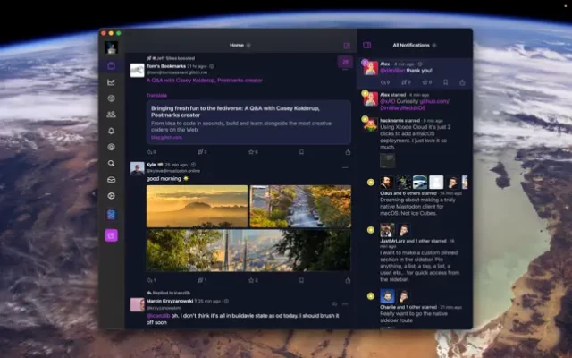Expand the All Notifications filter dropdown
Viewport: 572px width, 358px height.
click(438, 45)
